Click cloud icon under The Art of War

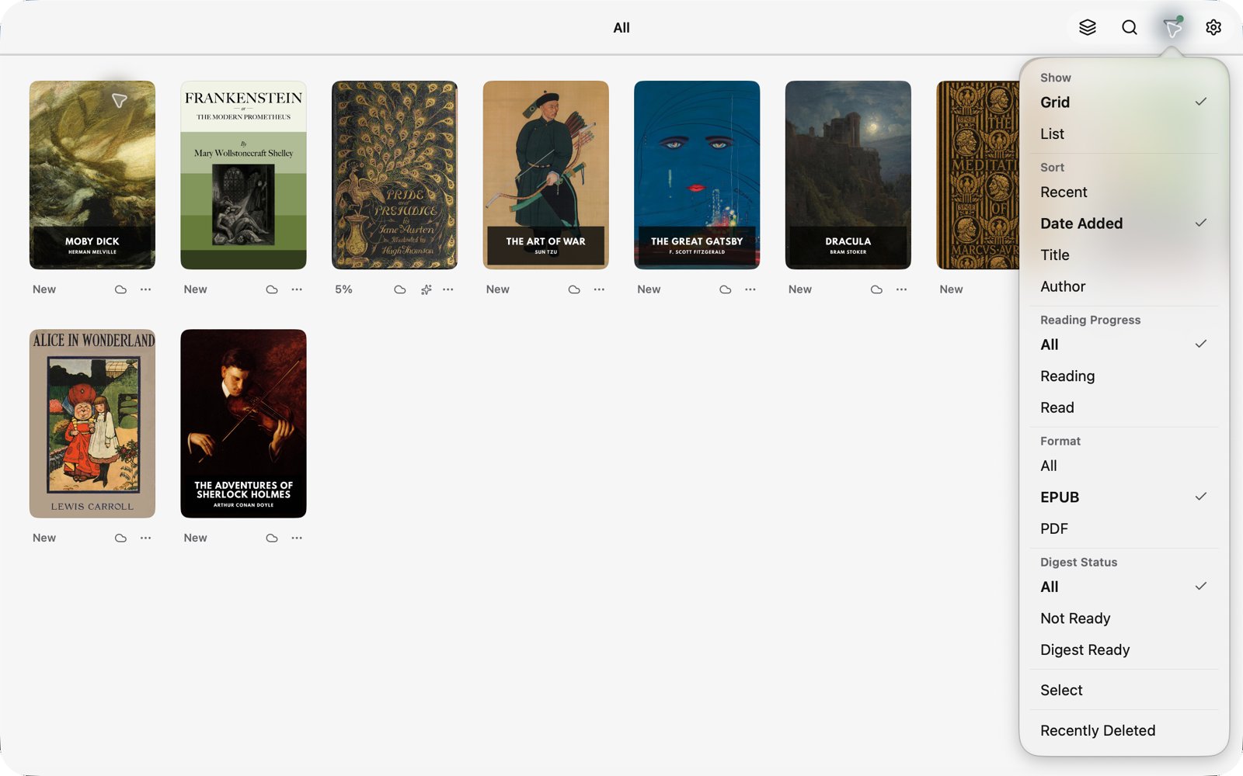pos(574,289)
